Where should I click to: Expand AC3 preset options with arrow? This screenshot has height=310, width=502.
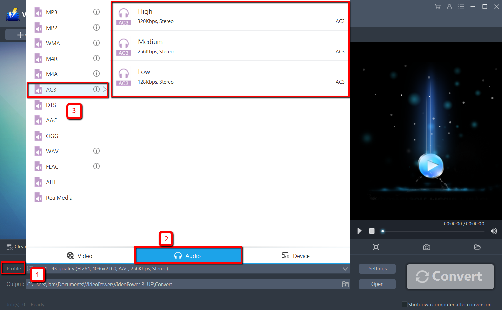click(x=104, y=89)
